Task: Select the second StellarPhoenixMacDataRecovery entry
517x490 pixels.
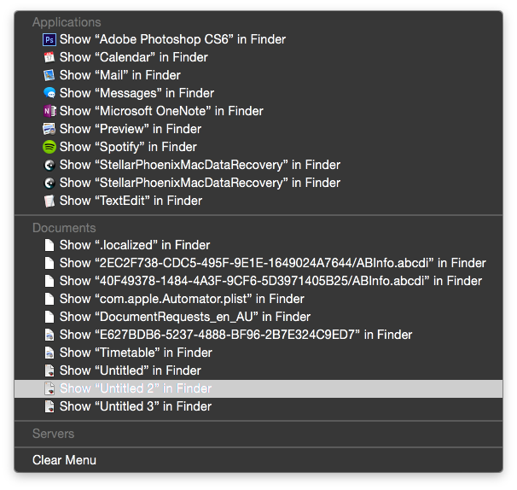Action: [258, 183]
